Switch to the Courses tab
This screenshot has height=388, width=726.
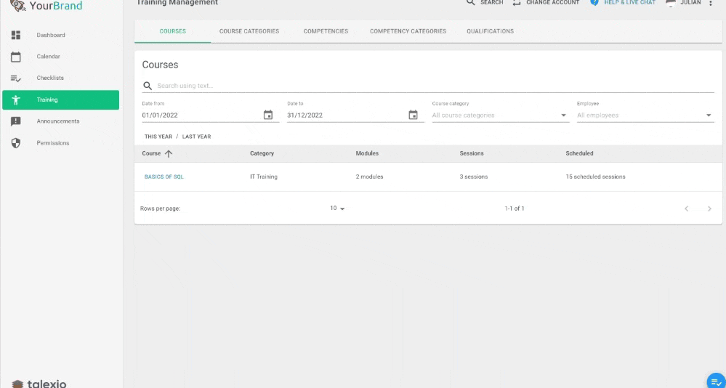pyautogui.click(x=173, y=31)
